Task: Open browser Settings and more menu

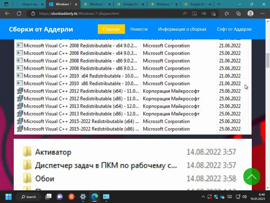Action: coord(262,13)
